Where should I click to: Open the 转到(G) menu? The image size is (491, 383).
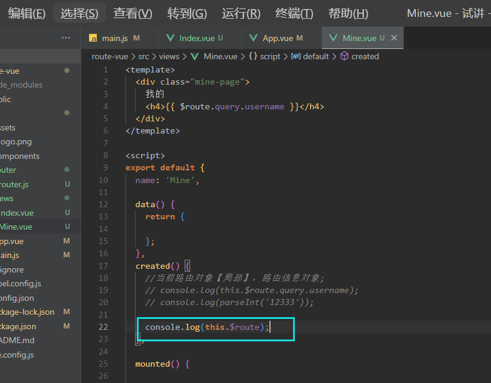point(187,13)
